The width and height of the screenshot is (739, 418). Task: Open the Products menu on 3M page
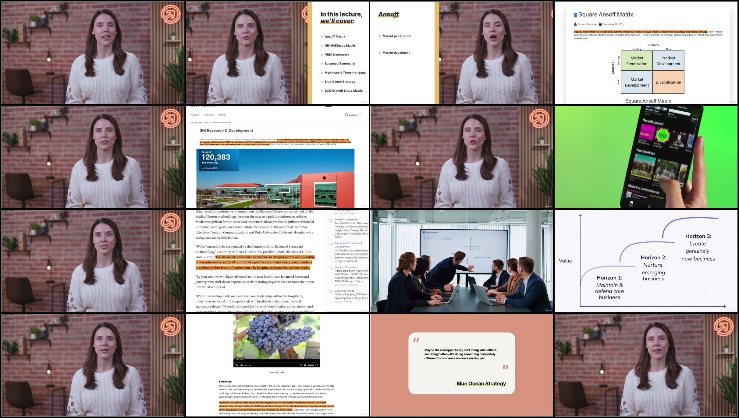(195, 115)
